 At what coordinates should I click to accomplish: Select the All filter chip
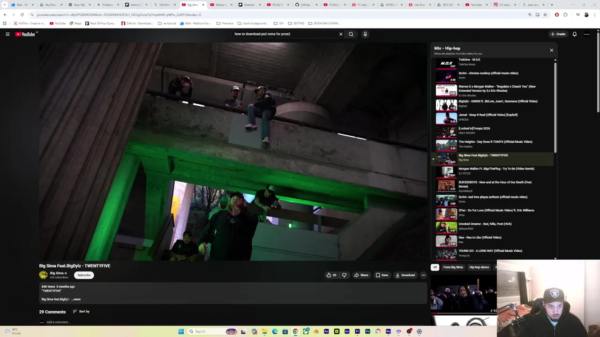pyautogui.click(x=435, y=267)
